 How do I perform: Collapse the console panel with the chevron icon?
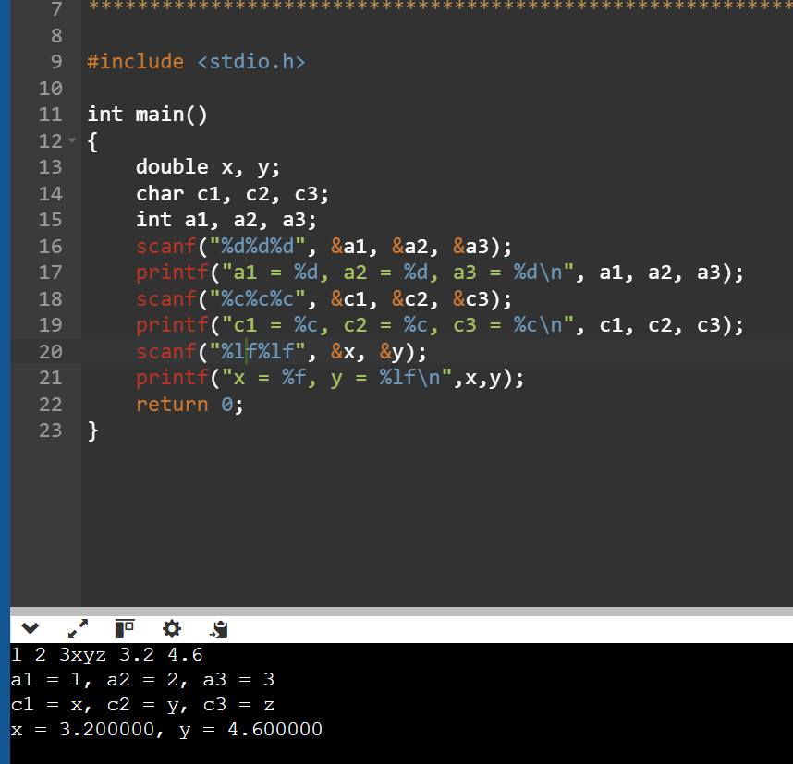[x=30, y=629]
